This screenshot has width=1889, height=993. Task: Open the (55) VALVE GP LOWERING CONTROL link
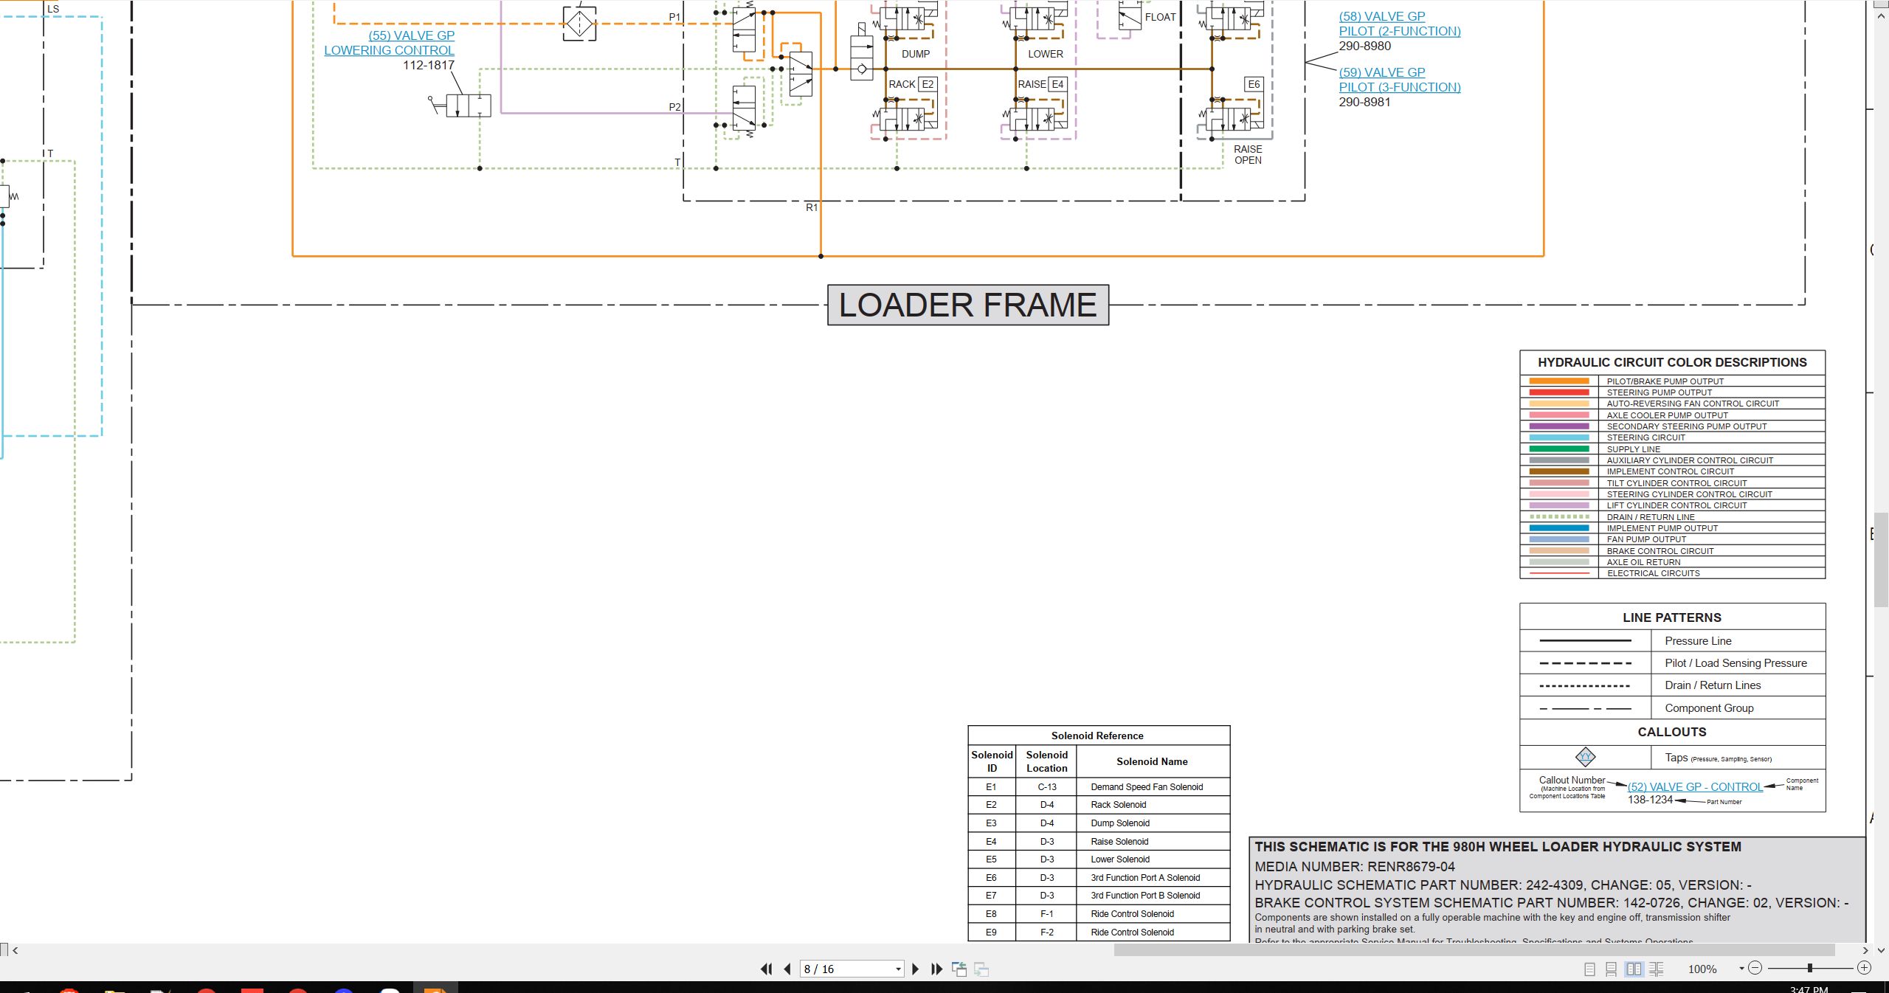[389, 43]
